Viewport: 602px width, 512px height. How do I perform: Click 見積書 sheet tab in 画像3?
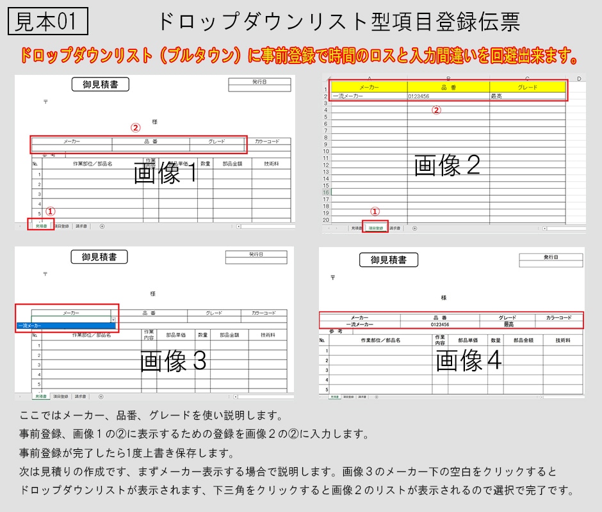pos(41,396)
